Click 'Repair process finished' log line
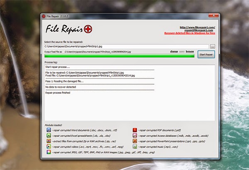Screen dimensions: 249x170 click(58, 93)
